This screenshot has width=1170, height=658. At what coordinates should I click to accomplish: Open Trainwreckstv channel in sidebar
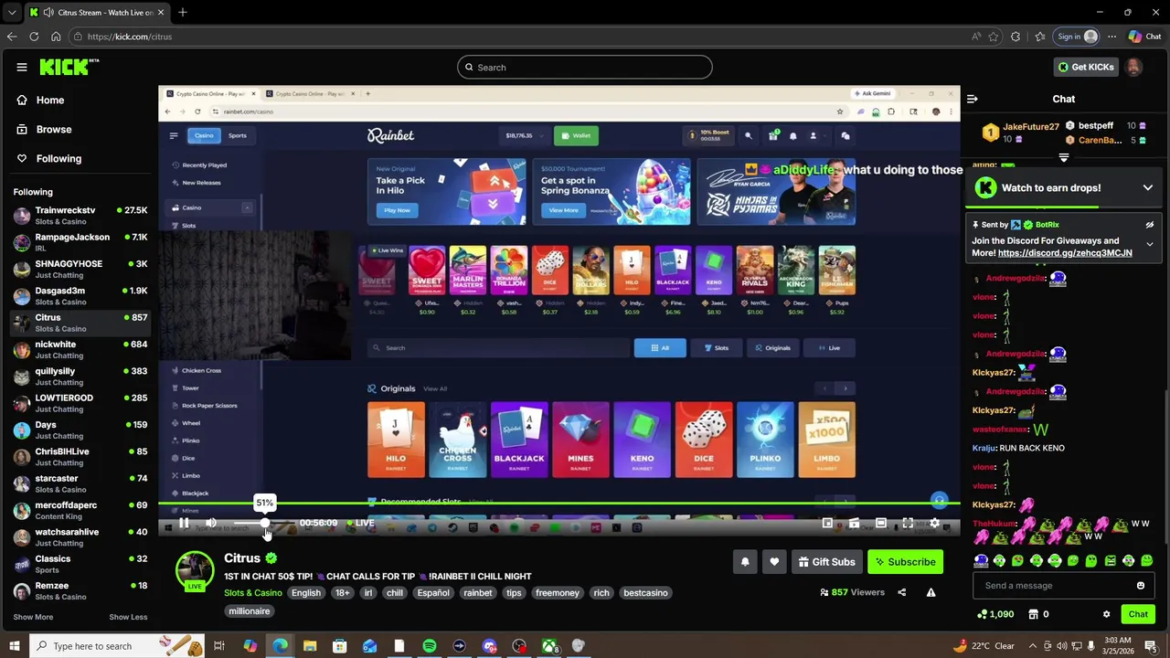click(x=80, y=216)
